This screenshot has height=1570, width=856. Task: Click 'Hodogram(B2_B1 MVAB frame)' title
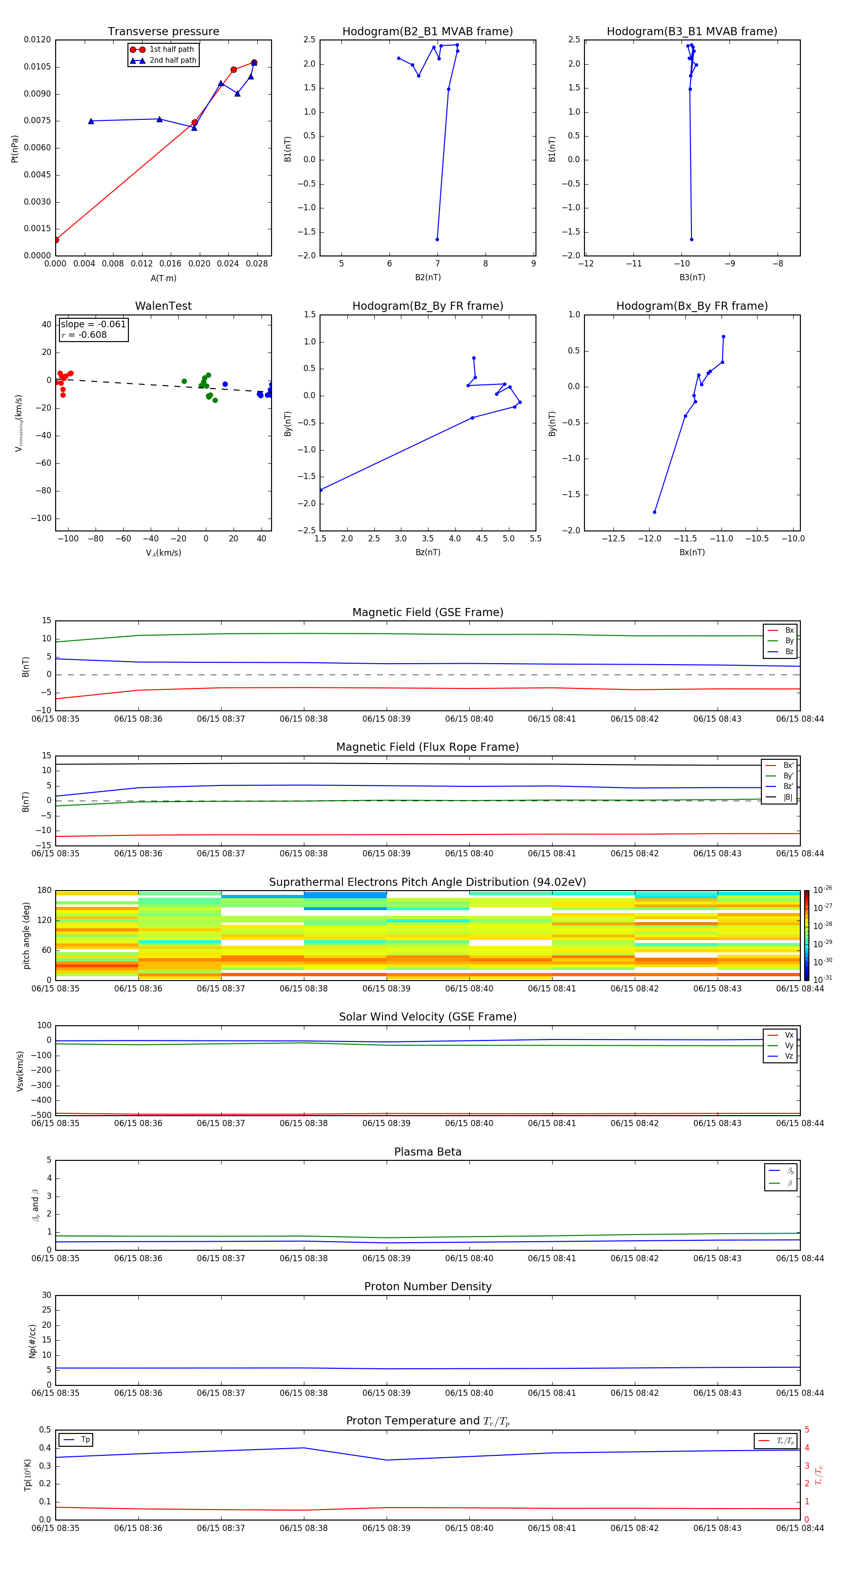point(427,32)
